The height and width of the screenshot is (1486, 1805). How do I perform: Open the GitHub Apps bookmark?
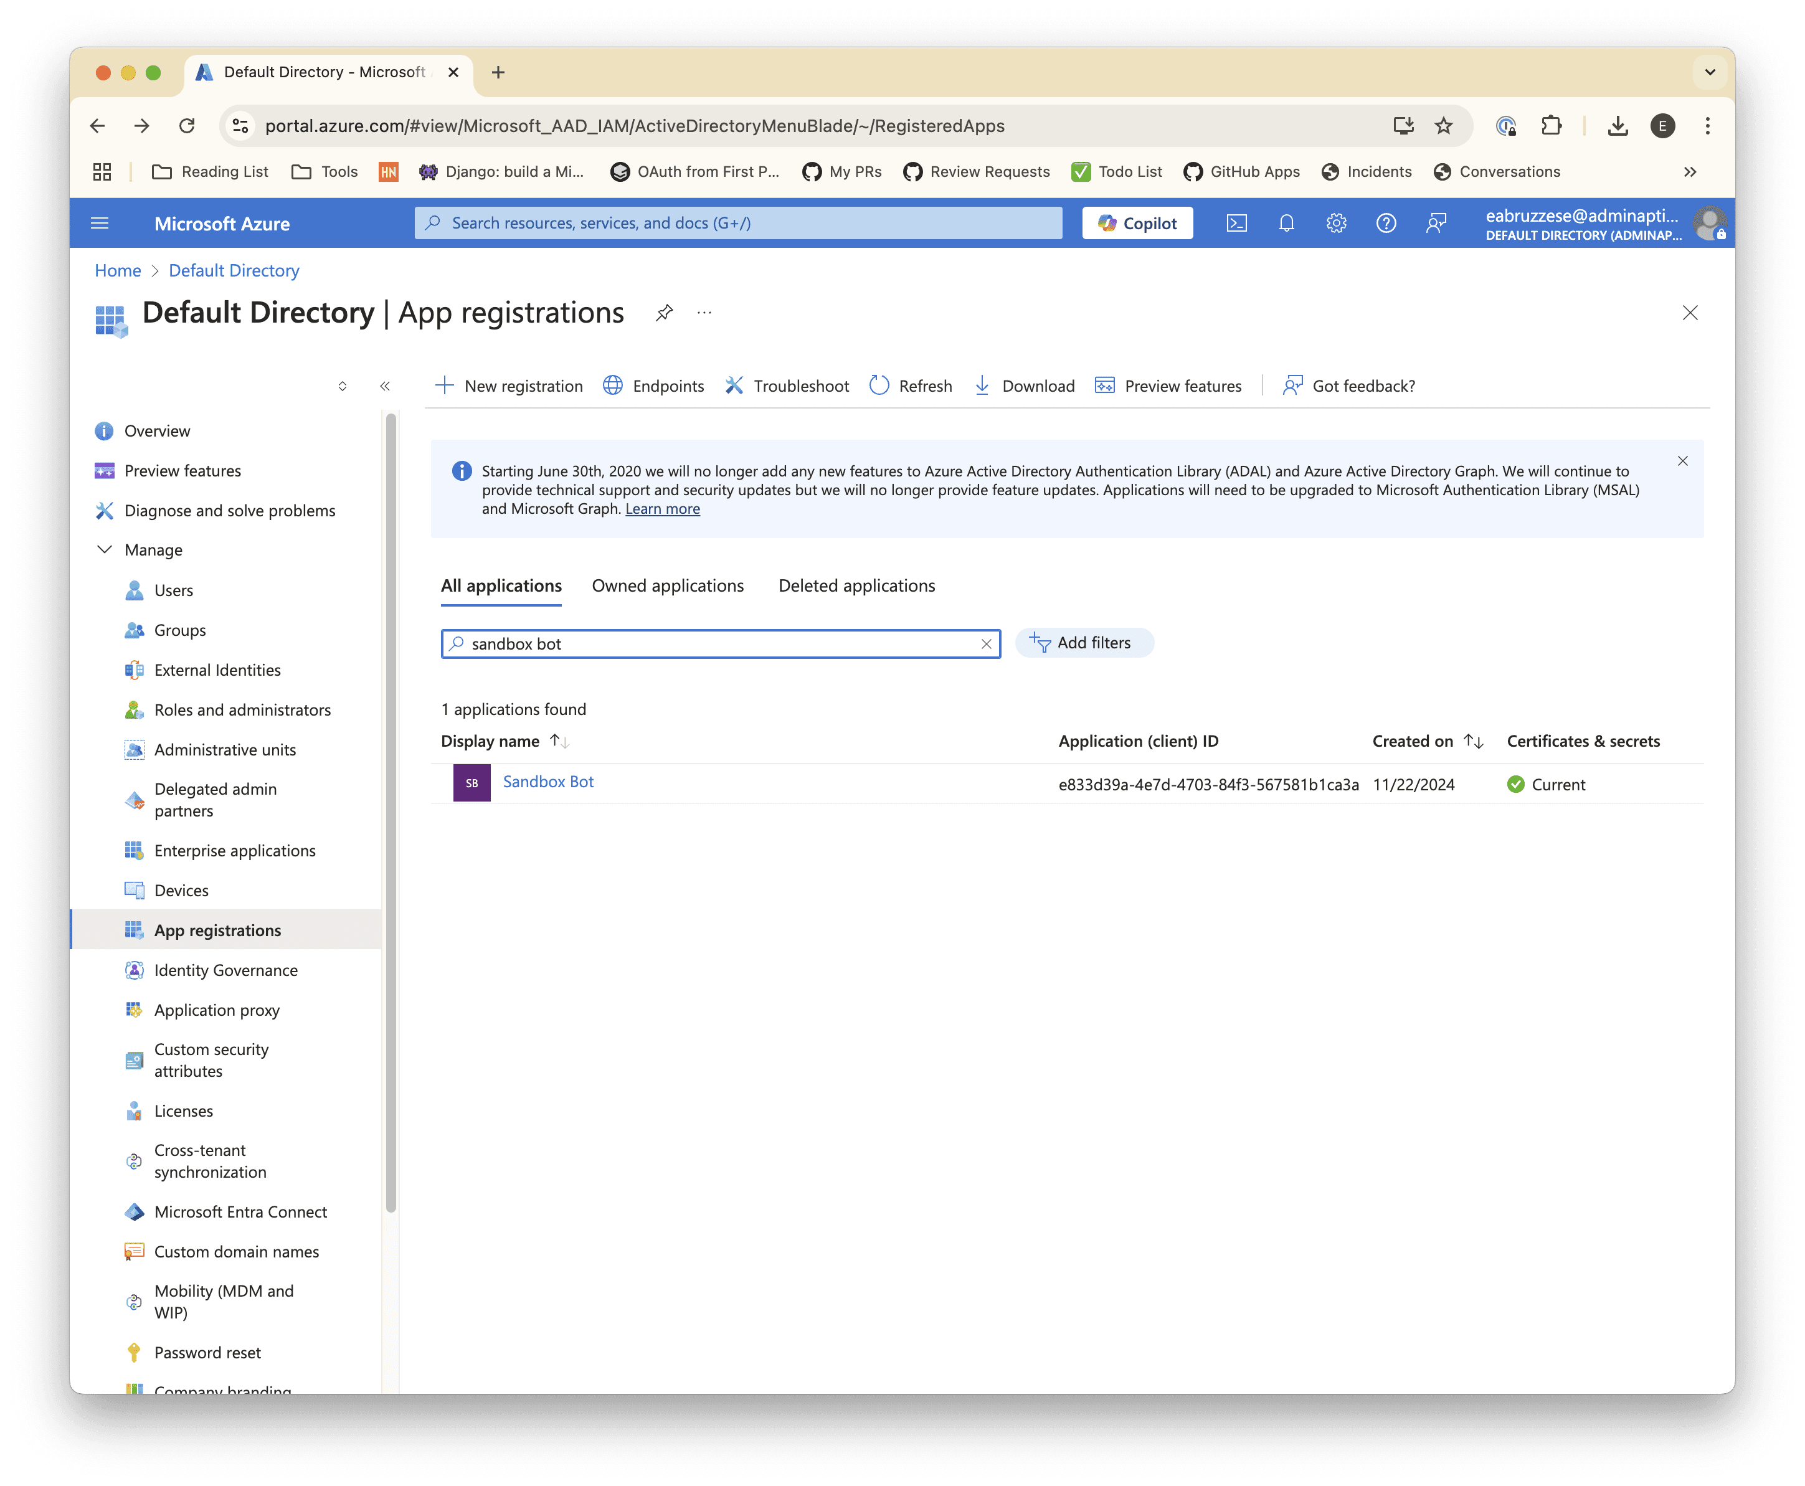(1241, 171)
